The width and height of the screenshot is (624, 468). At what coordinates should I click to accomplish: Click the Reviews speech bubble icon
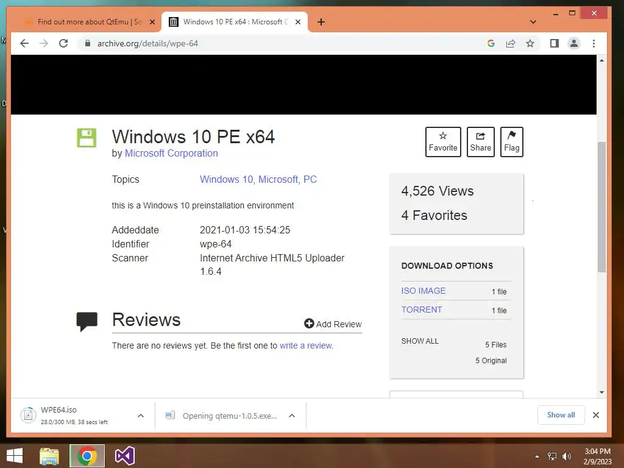click(87, 322)
